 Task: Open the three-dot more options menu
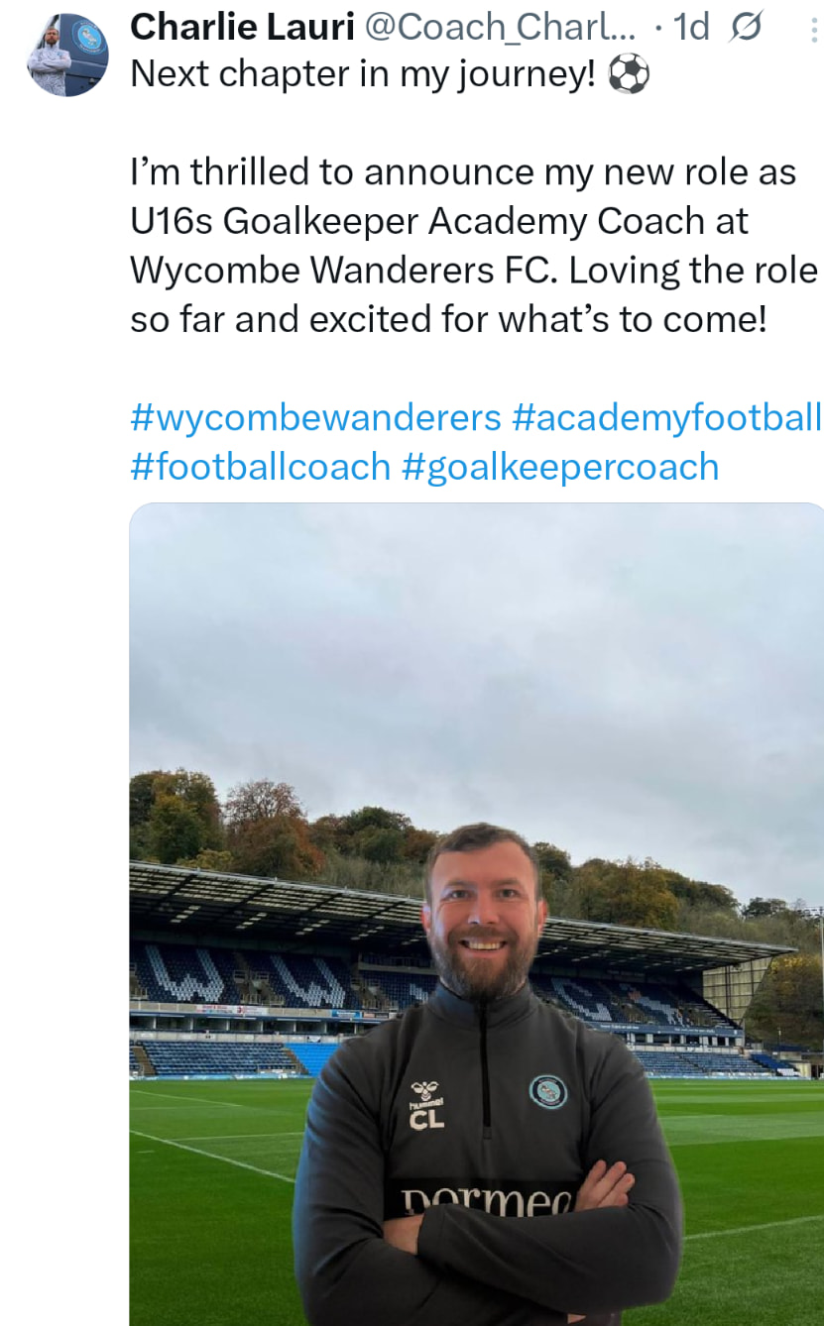tap(814, 29)
